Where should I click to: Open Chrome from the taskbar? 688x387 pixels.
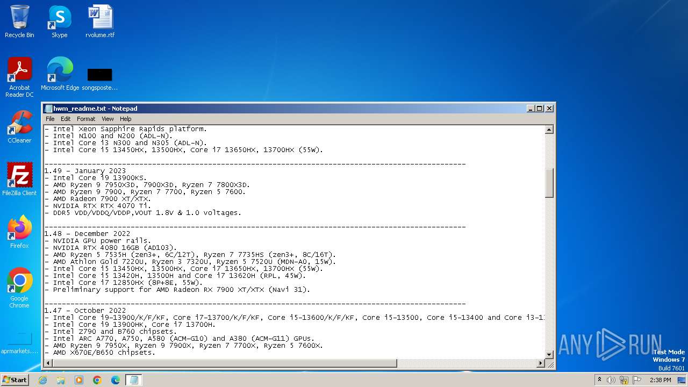pyautogui.click(x=97, y=380)
